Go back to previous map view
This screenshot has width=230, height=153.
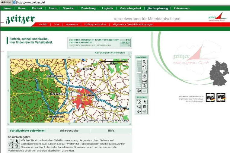(139, 91)
